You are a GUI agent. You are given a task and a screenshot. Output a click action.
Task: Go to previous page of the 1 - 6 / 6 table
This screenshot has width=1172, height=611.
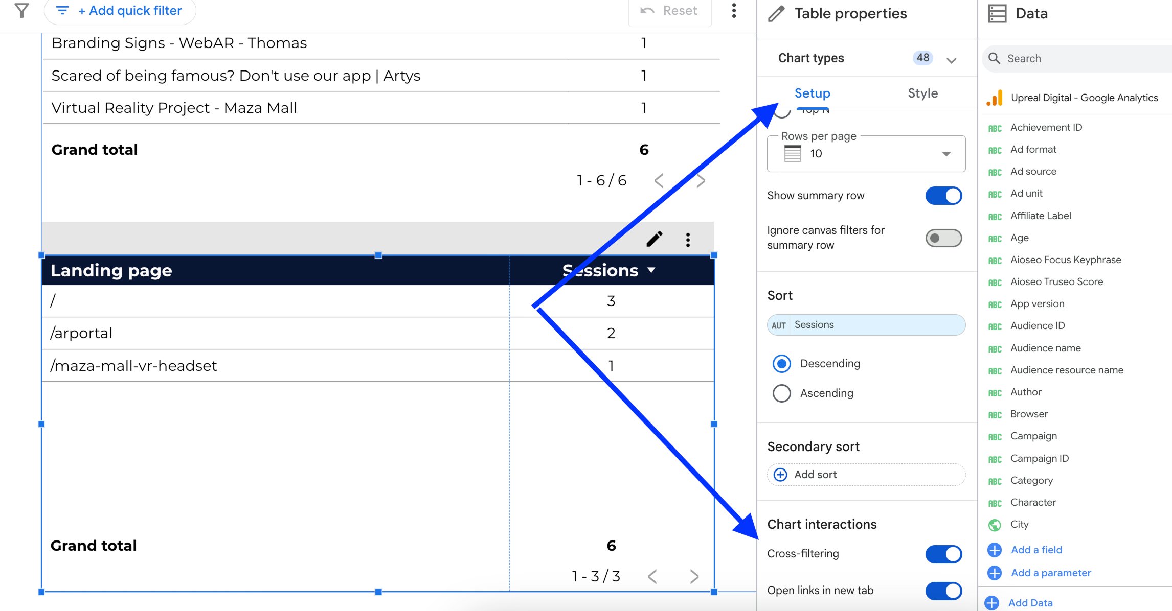[x=659, y=180]
